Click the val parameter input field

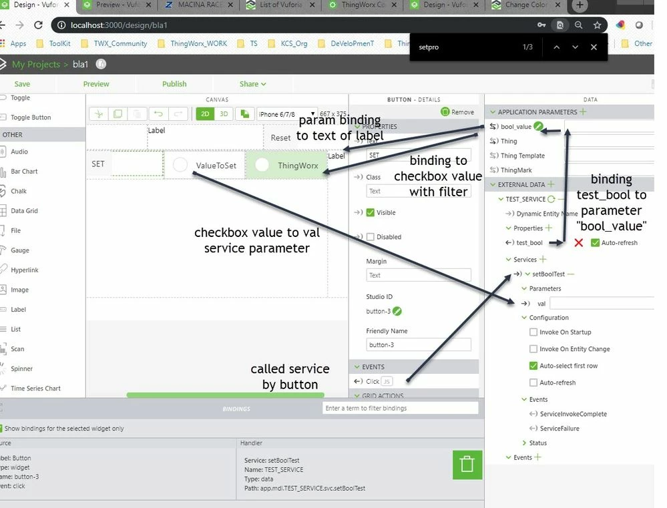coord(602,303)
